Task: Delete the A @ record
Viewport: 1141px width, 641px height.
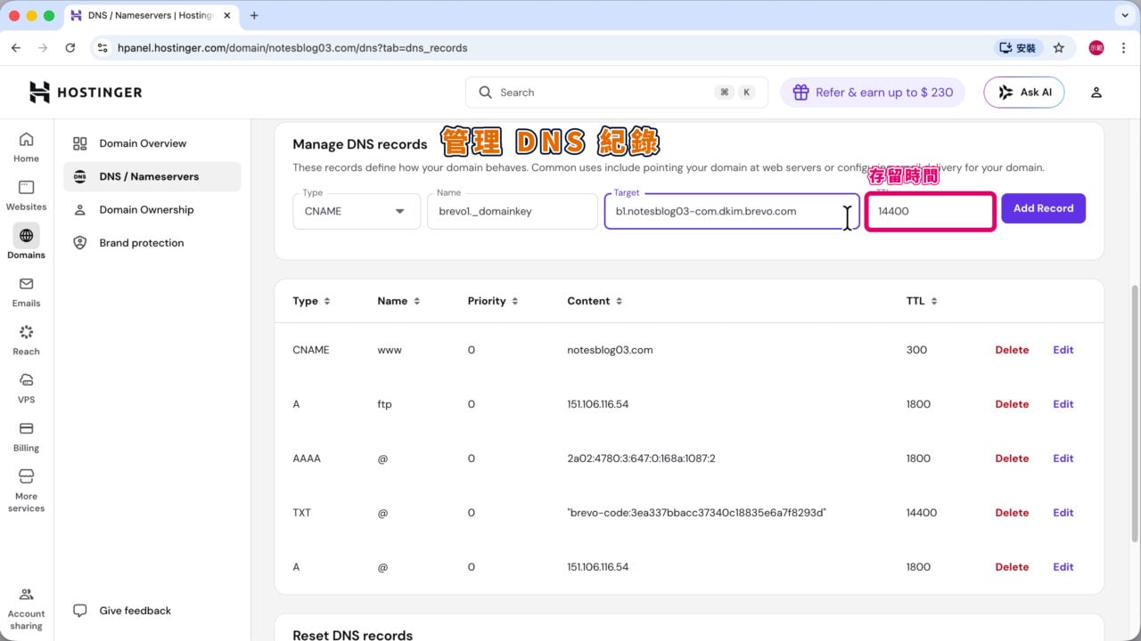Action: (x=1012, y=567)
